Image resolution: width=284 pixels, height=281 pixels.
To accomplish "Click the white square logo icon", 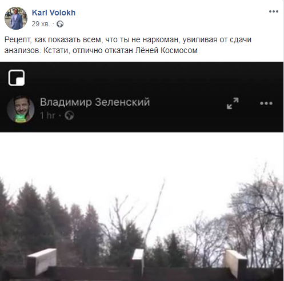I will point(17,78).
